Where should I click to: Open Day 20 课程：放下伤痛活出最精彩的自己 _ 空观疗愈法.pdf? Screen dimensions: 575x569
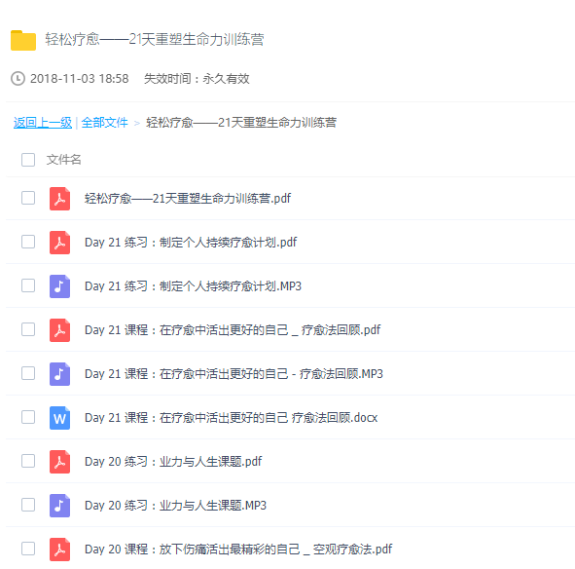(x=238, y=550)
